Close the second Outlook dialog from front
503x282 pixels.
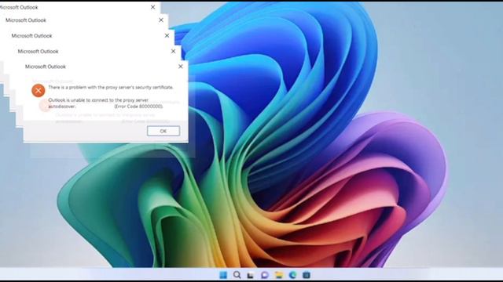click(173, 51)
